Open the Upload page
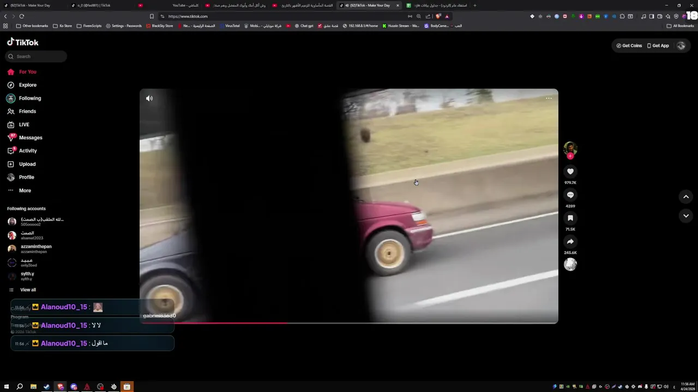This screenshot has height=392, width=698. [x=21, y=164]
